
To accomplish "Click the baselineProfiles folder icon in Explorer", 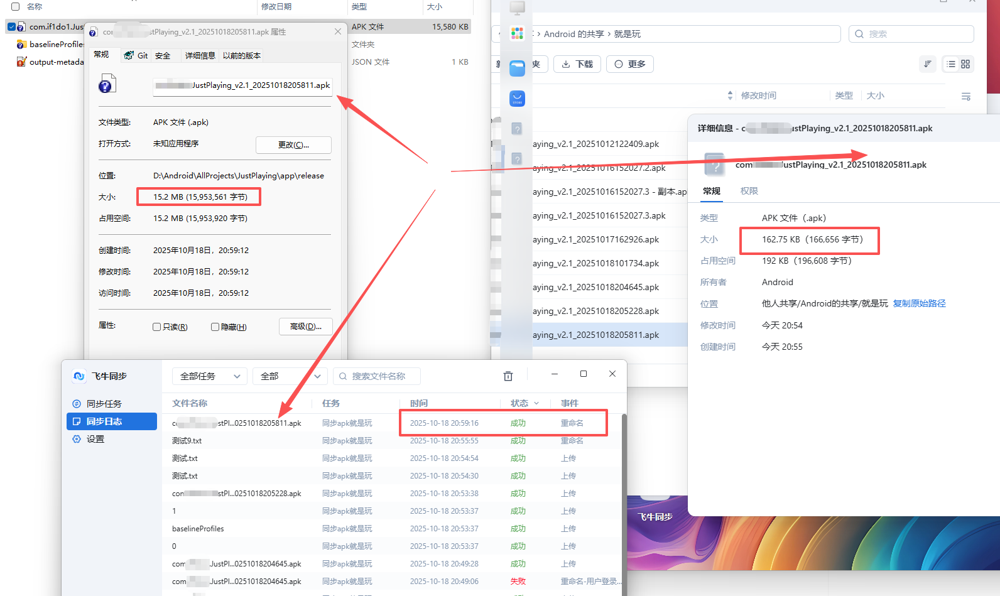I will (21, 45).
